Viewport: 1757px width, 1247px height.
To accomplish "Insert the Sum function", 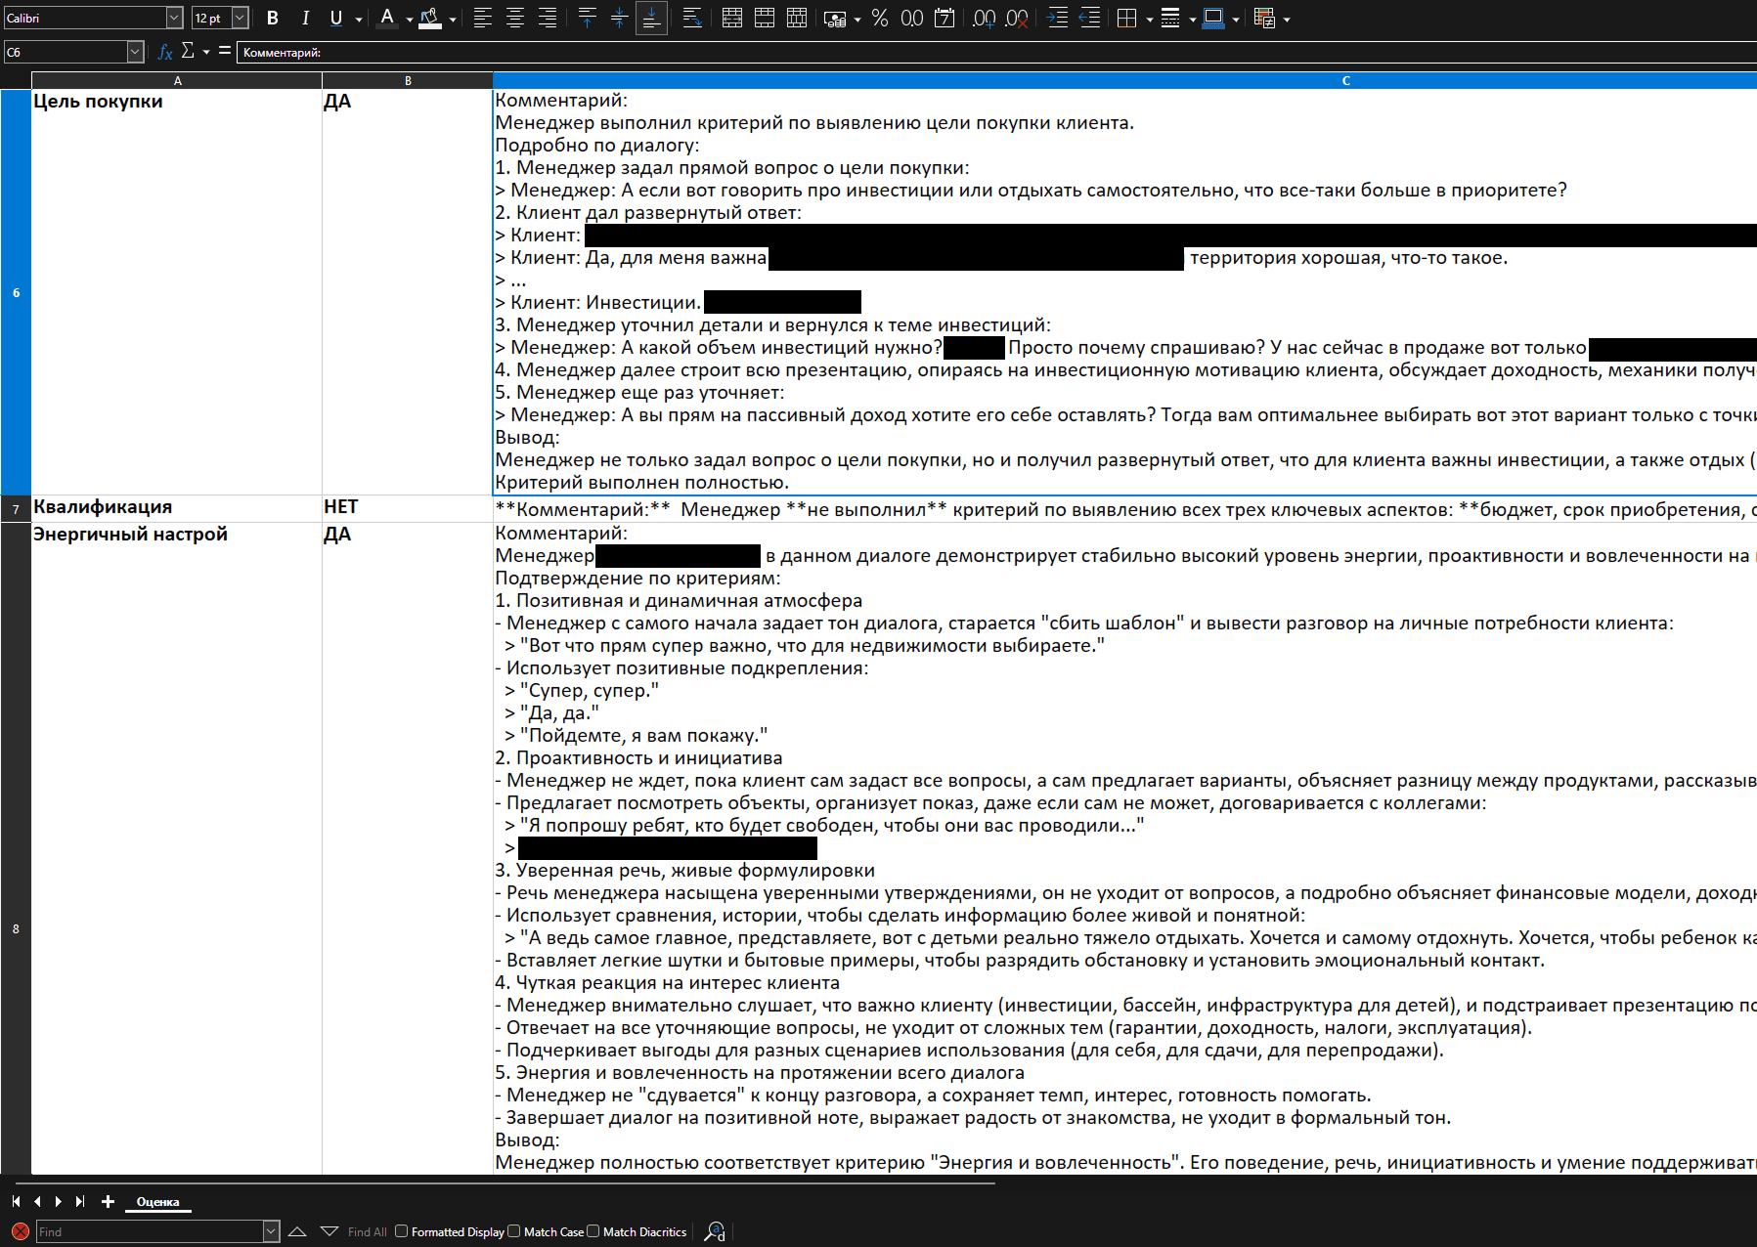I will point(188,51).
